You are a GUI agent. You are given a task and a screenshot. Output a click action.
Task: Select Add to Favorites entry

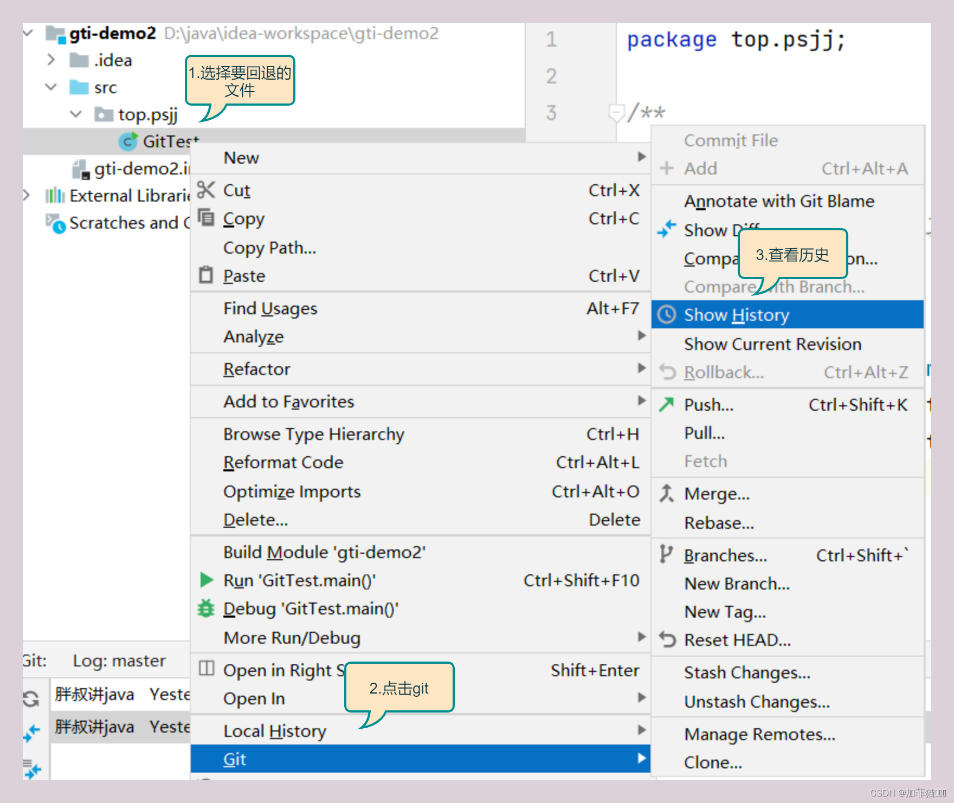pos(420,401)
